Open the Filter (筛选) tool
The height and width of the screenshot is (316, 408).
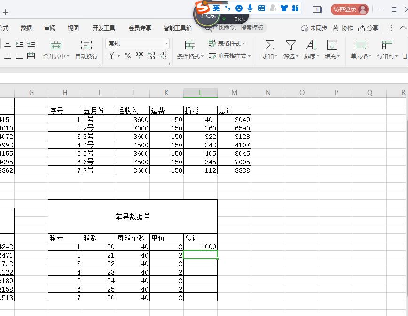290,49
